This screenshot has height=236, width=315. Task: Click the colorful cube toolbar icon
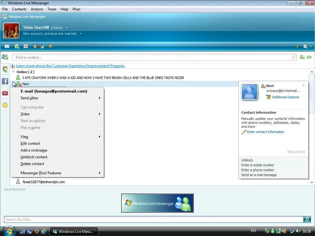[x=42, y=46]
